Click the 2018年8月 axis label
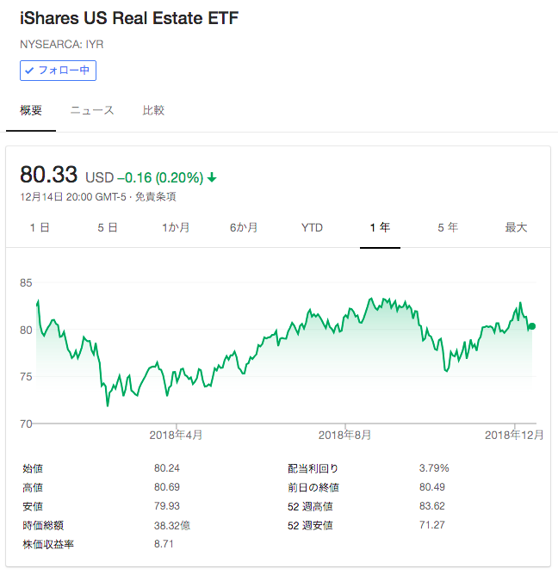The image size is (558, 575). [x=344, y=435]
